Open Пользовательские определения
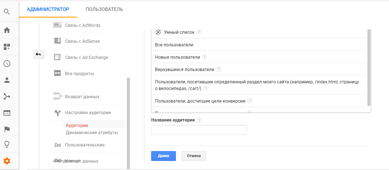Image resolution: width=389 pixels, height=170 pixels. click(85, 145)
